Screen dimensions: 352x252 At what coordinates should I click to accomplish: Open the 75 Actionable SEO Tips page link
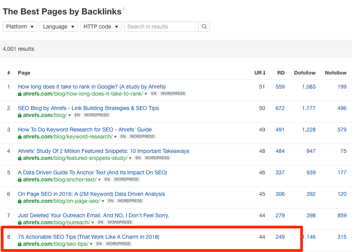click(x=88, y=237)
